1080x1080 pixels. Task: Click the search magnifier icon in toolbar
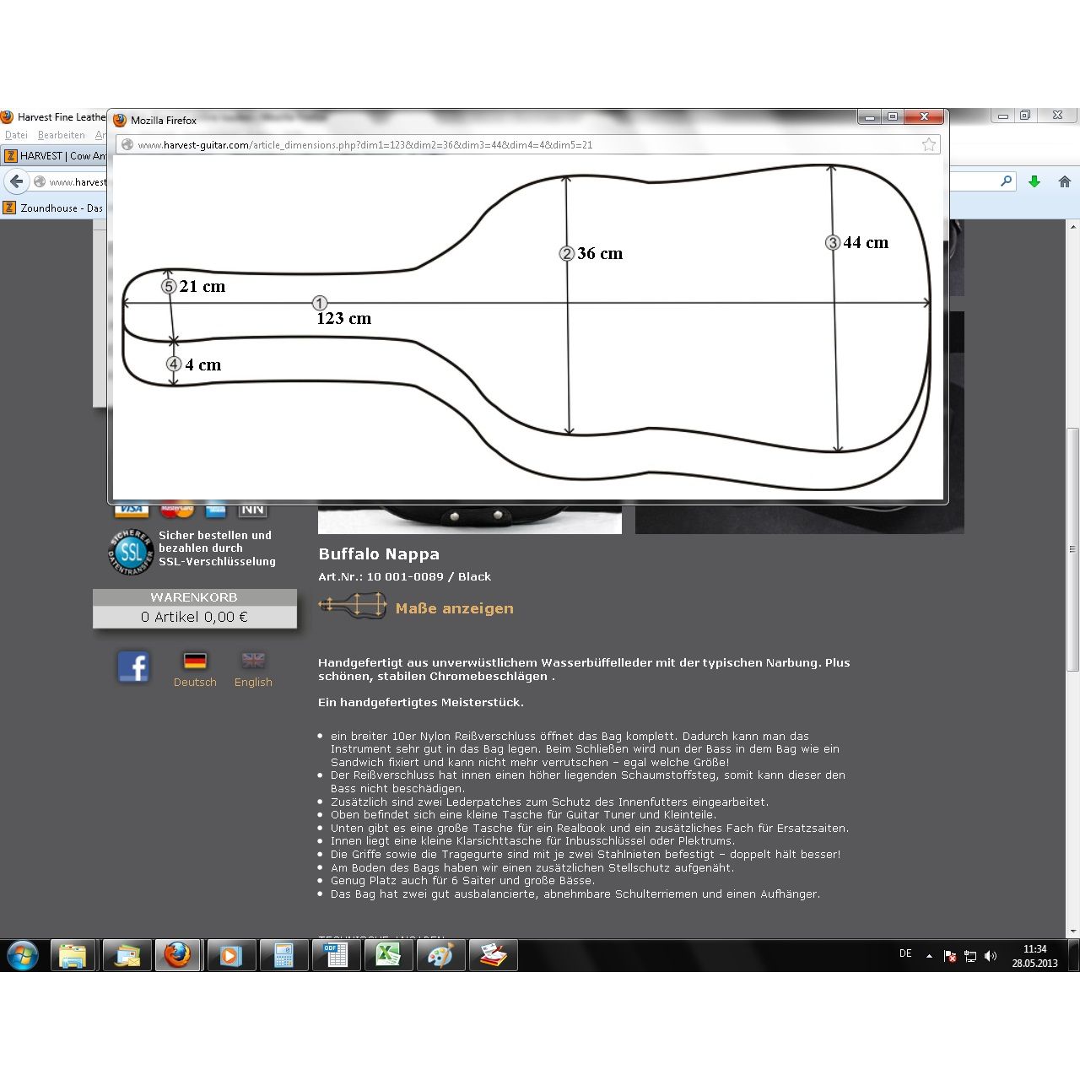click(1006, 181)
